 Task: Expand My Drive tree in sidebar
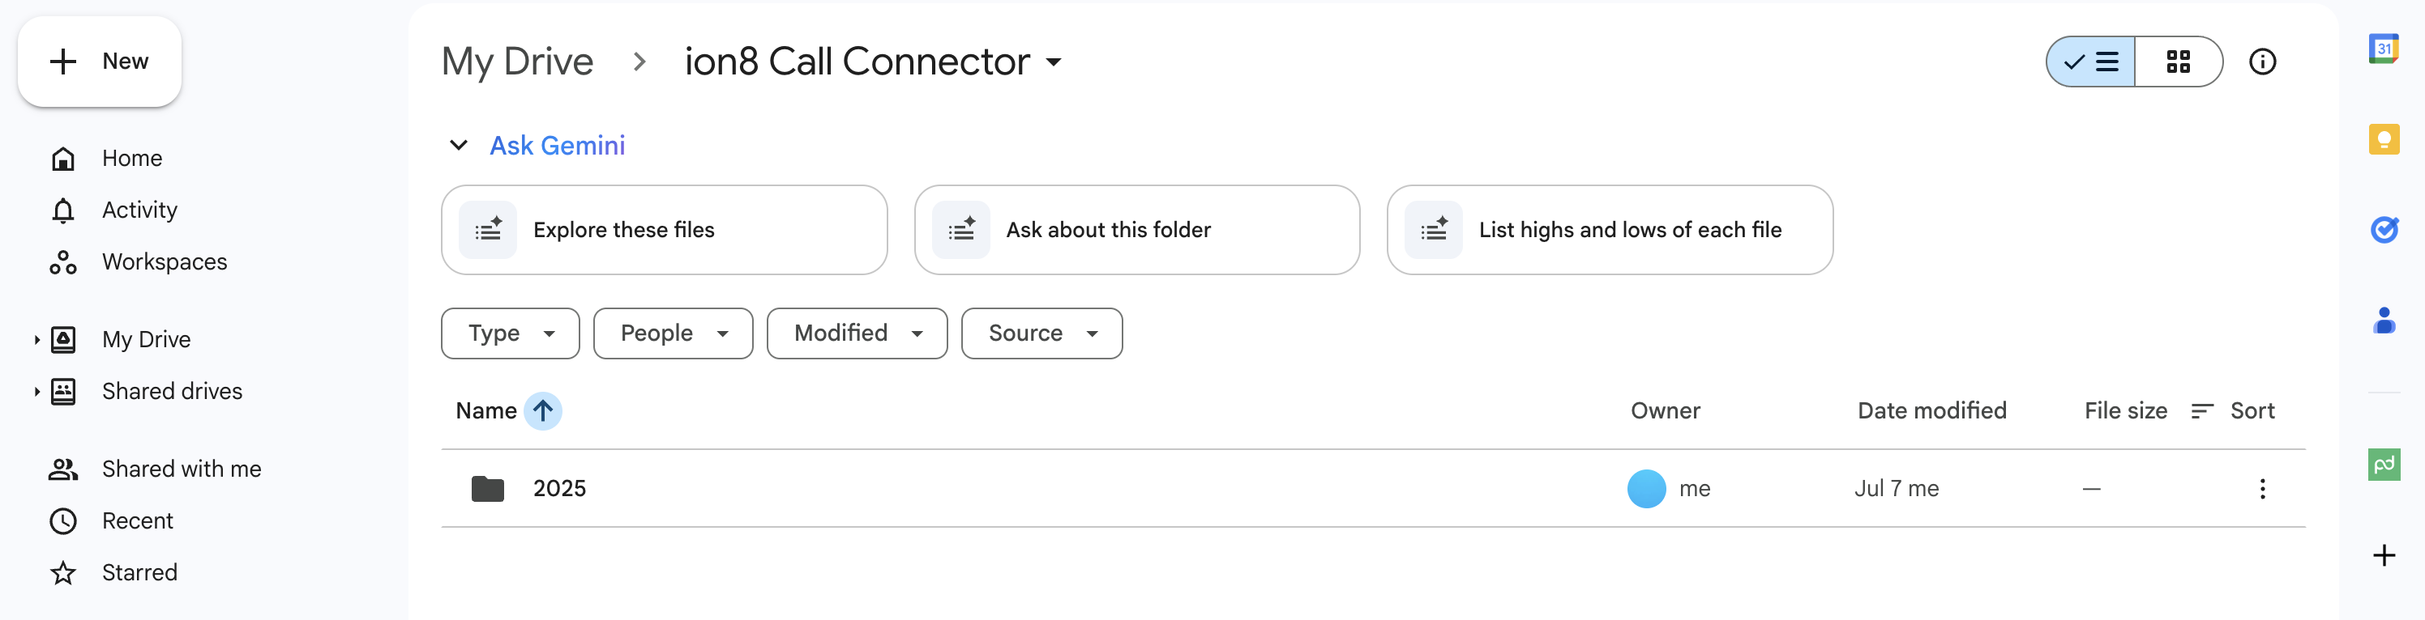(36, 340)
